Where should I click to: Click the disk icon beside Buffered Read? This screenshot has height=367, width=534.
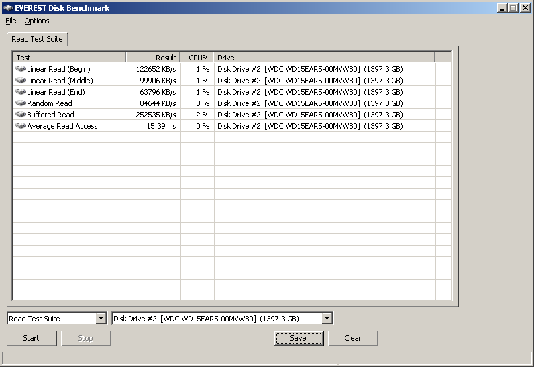[21, 115]
